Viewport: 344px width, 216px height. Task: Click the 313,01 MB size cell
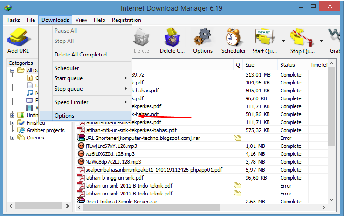tap(258, 75)
